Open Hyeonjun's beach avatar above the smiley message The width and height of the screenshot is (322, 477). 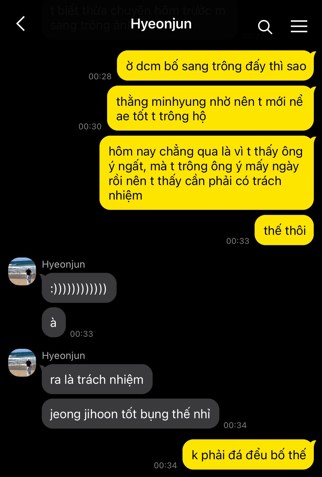pos(22,271)
